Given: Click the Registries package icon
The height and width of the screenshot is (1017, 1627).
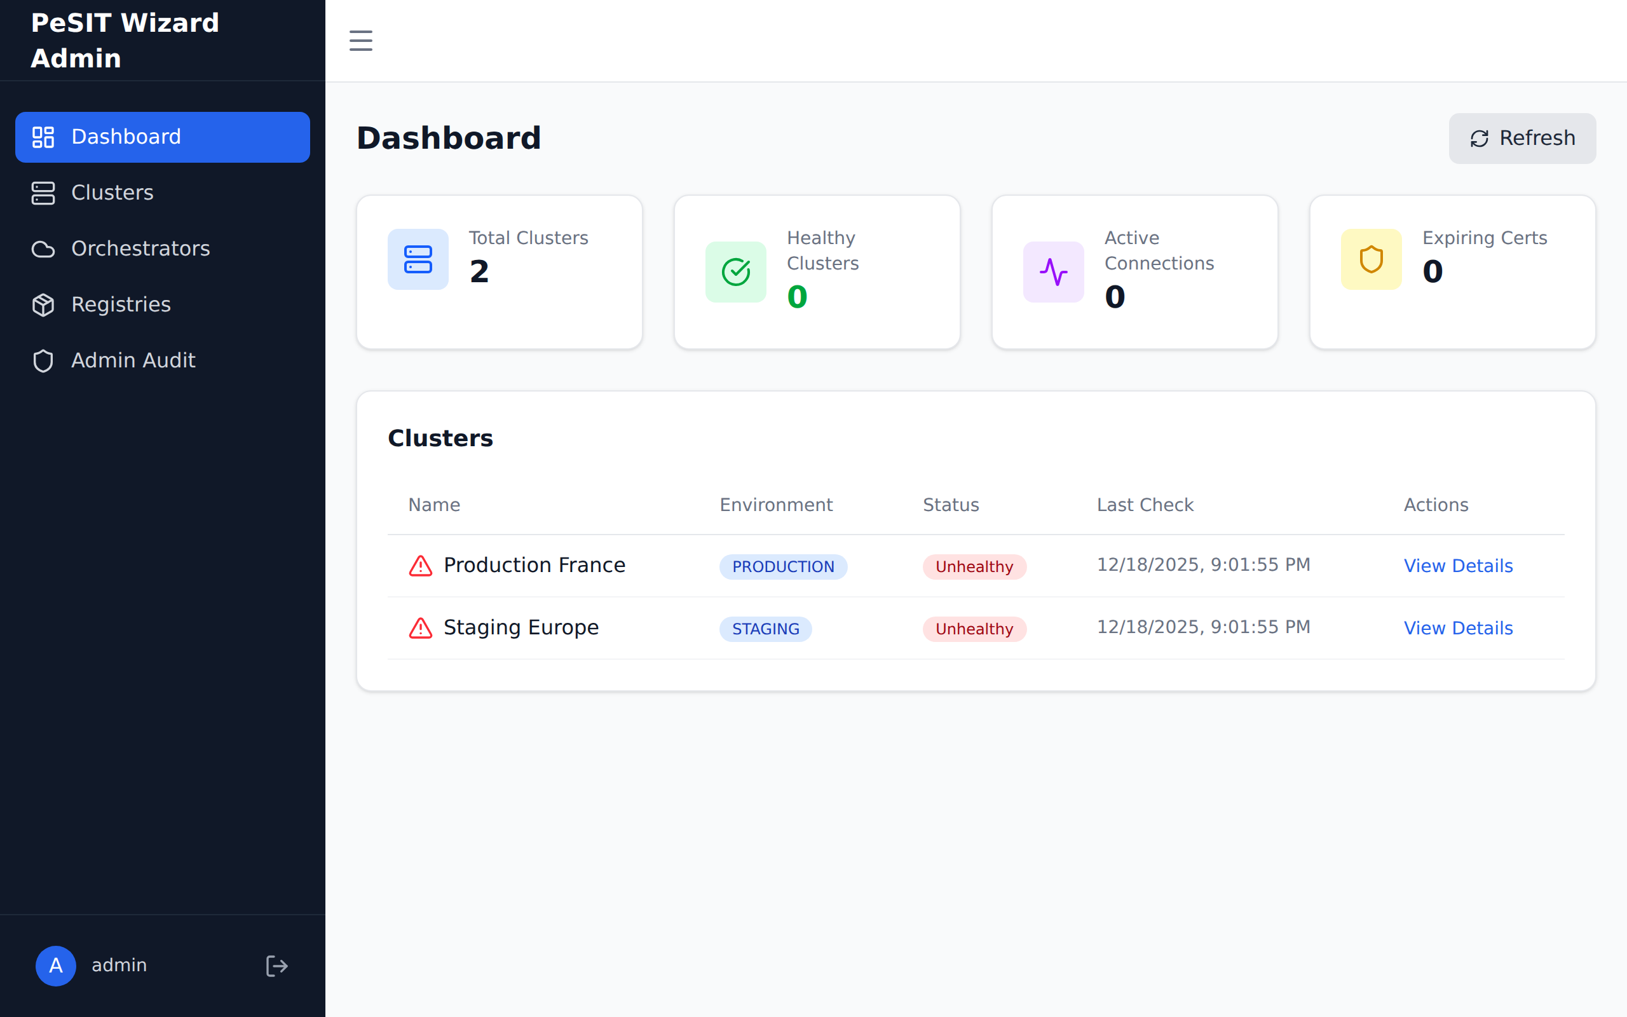Looking at the screenshot, I should 43,304.
